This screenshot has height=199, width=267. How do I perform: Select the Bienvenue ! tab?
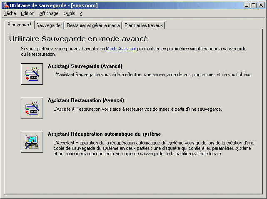pos(19,25)
